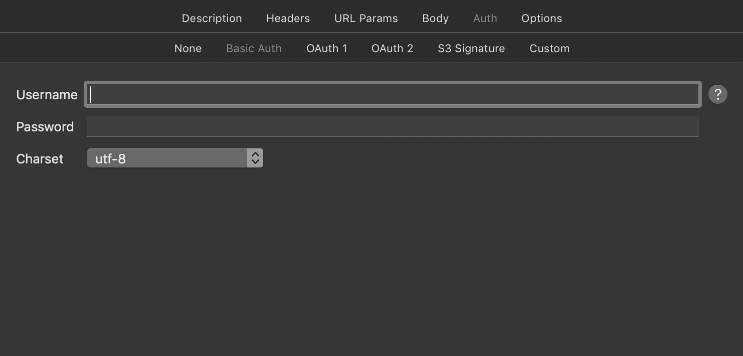Select the Auth tab
743x356 pixels.
coord(485,18)
